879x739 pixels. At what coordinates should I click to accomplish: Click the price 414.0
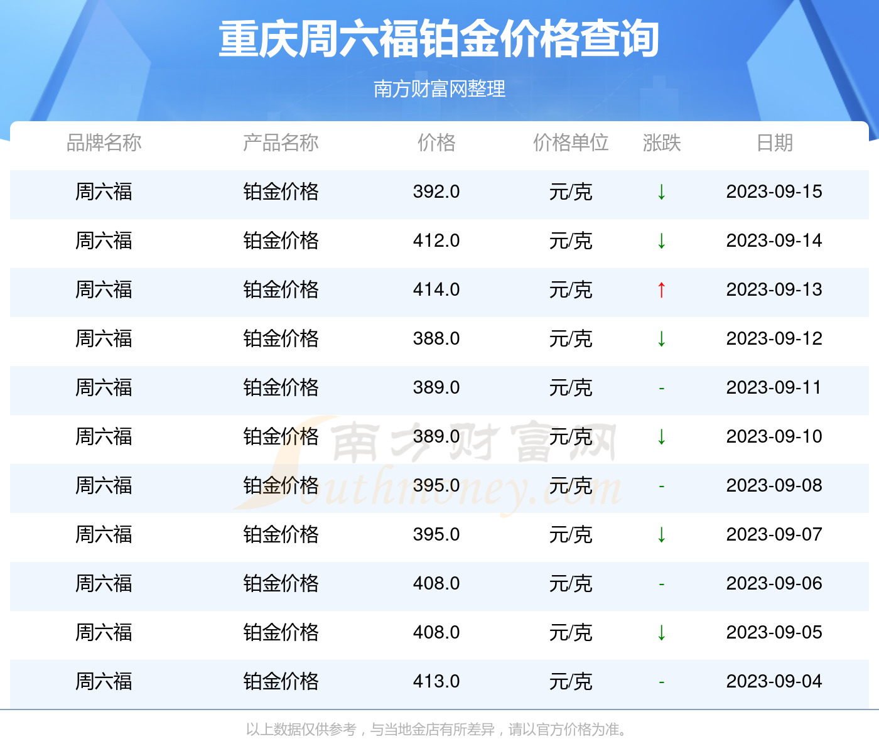point(436,289)
